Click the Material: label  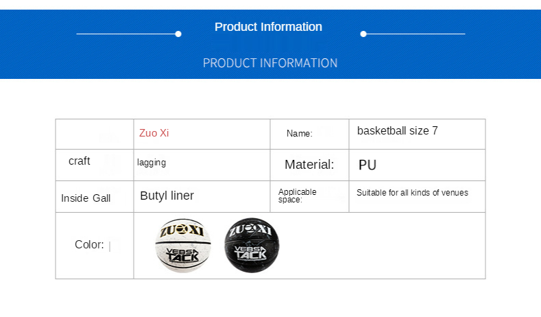[309, 165]
